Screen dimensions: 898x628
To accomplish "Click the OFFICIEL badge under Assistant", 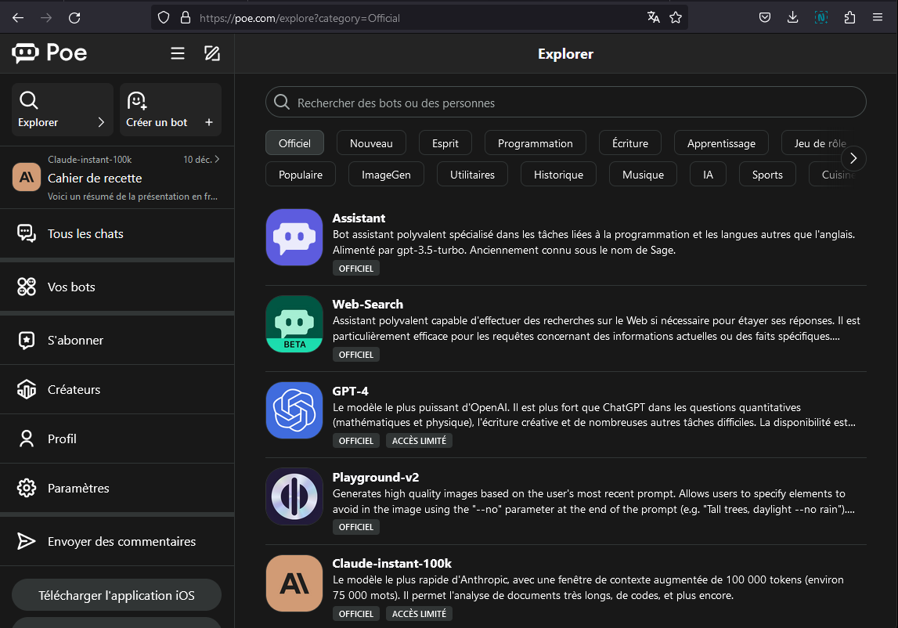I will point(355,268).
